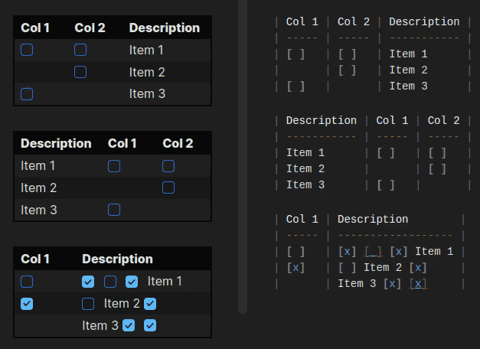Uncheck the Col 1 checkbox in the Item 2 row of two-column table
480x349 pixels.
[x=27, y=304]
